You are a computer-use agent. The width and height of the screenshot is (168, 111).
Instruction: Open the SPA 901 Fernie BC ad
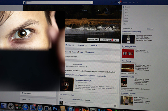[127, 77]
